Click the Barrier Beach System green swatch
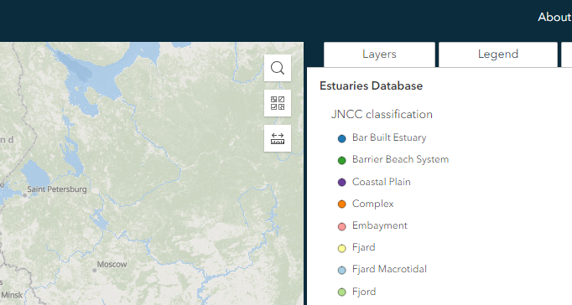572x305 pixels. [342, 160]
